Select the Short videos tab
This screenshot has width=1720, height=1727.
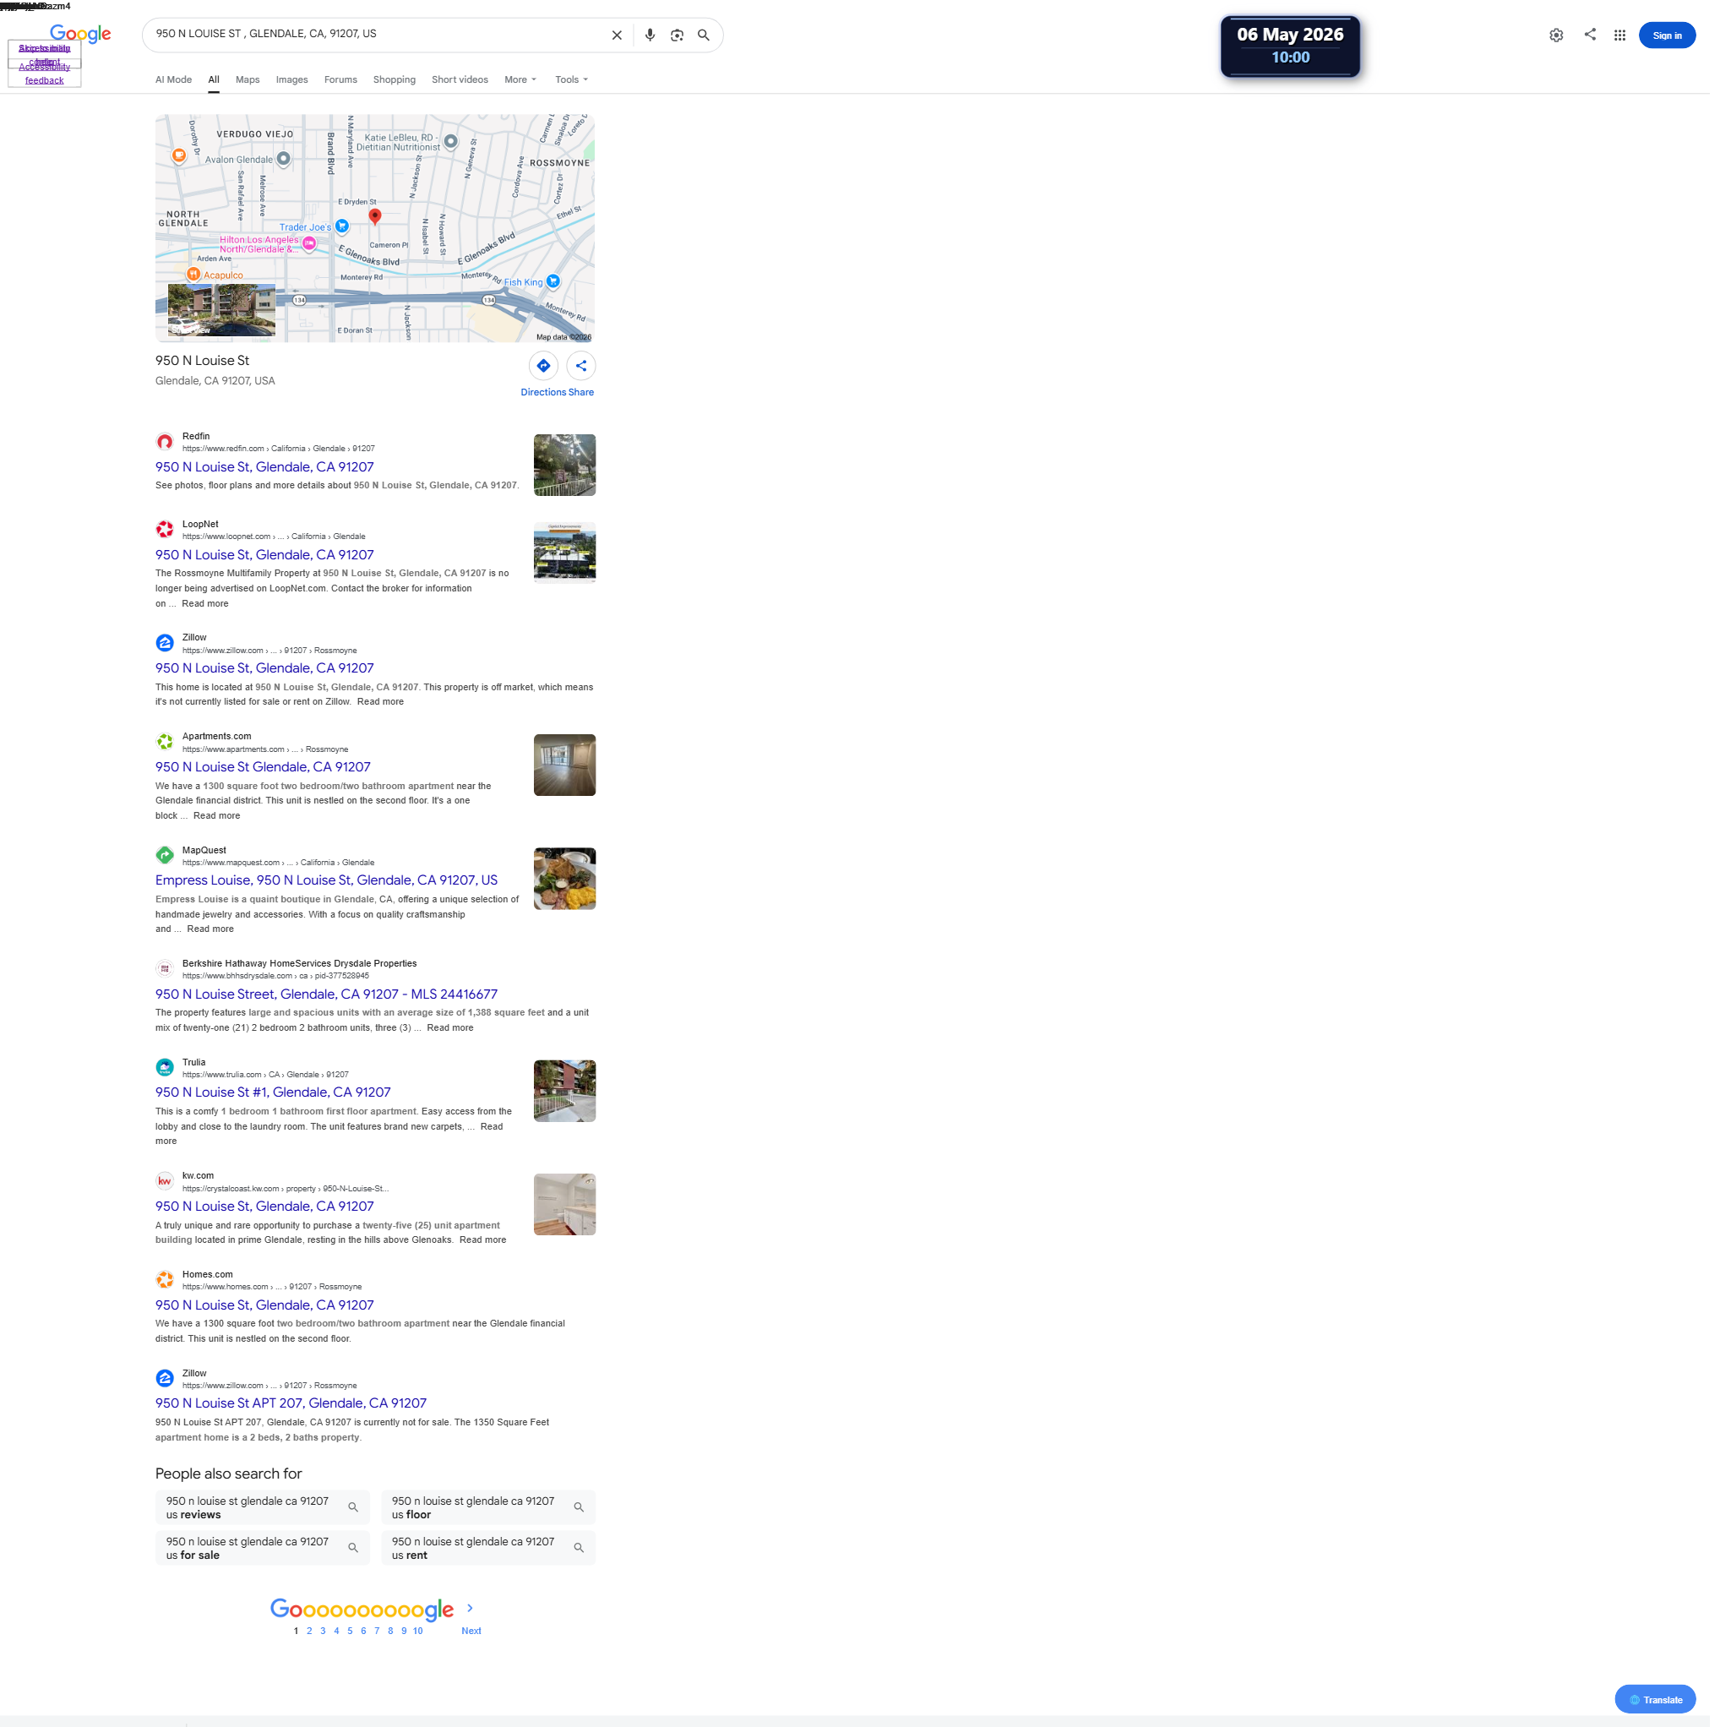coord(460,79)
